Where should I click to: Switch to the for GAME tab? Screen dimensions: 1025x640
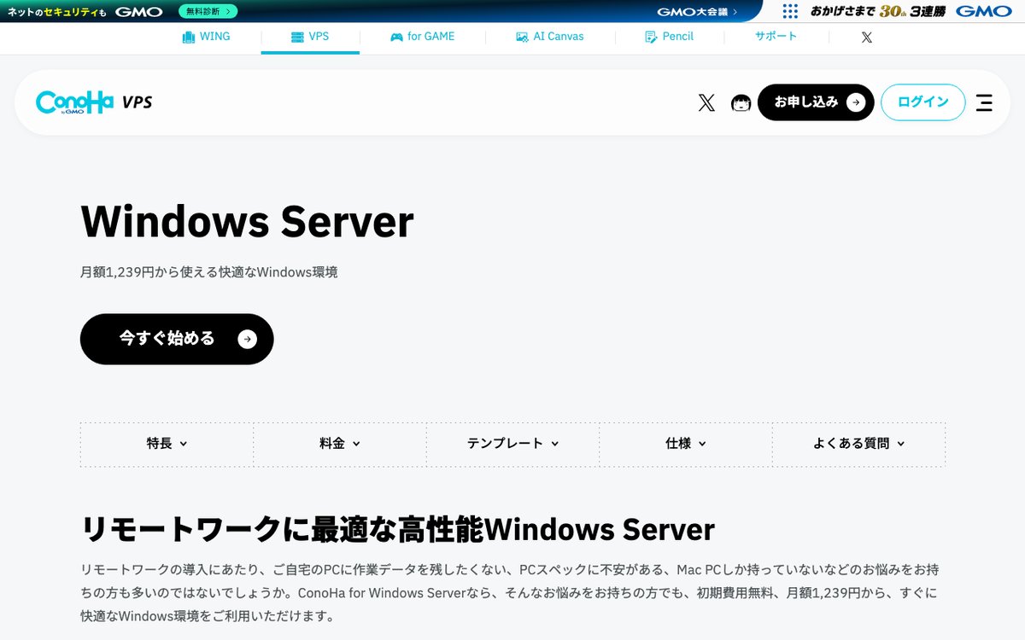point(423,38)
